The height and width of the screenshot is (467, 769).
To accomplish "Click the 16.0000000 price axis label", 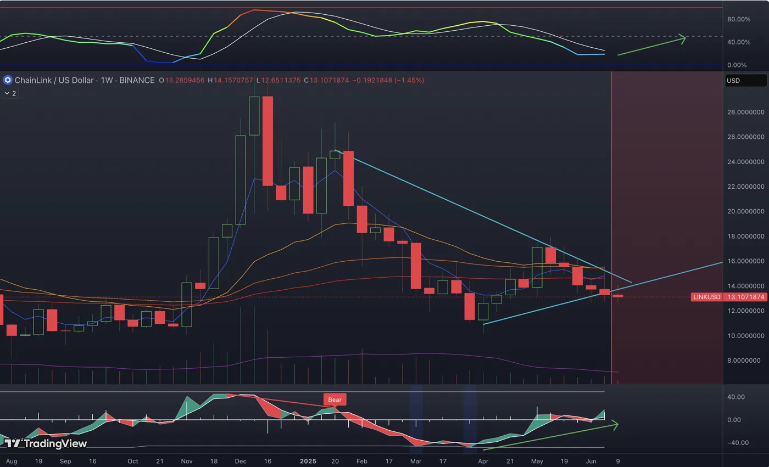I will tap(745, 262).
